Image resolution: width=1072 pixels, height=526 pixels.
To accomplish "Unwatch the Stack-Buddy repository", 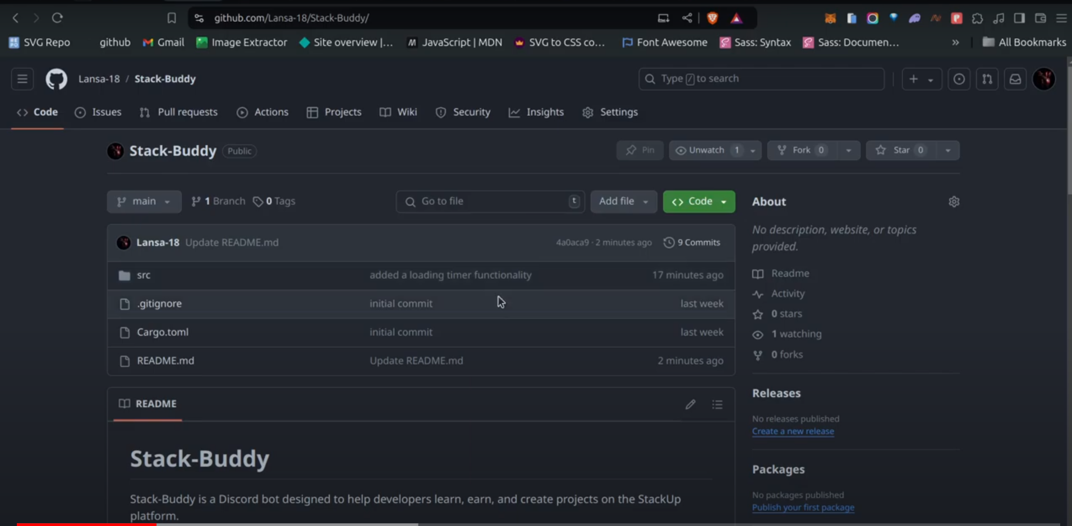I will point(707,150).
